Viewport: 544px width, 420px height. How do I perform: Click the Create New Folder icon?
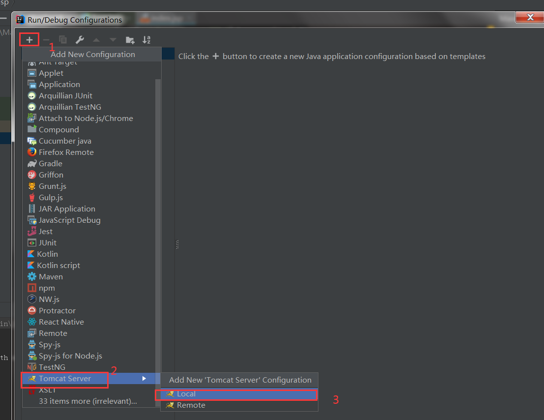130,40
